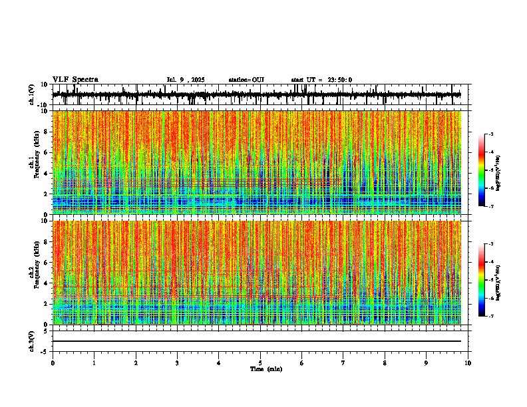Click the ch.3 flat voltage line
Screen dimensions: 527x407
point(257,341)
